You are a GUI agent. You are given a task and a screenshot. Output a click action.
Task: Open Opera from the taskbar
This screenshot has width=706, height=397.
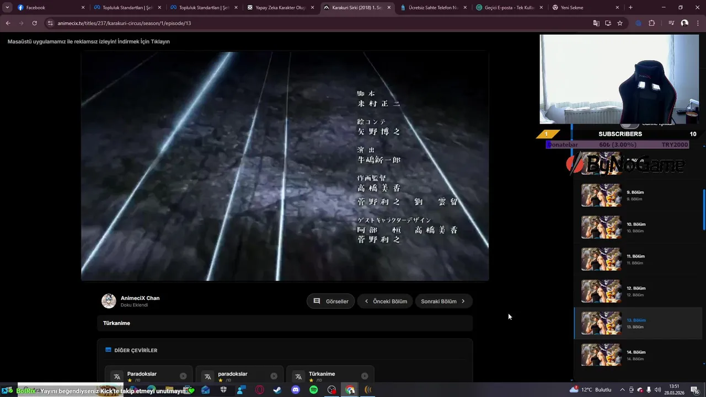pyautogui.click(x=259, y=390)
